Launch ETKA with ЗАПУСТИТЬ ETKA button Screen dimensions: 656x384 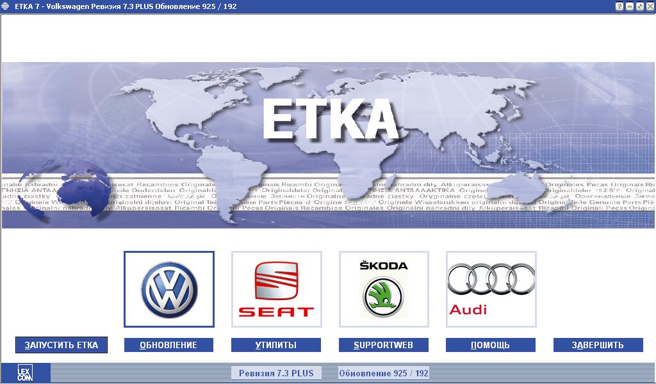click(61, 345)
